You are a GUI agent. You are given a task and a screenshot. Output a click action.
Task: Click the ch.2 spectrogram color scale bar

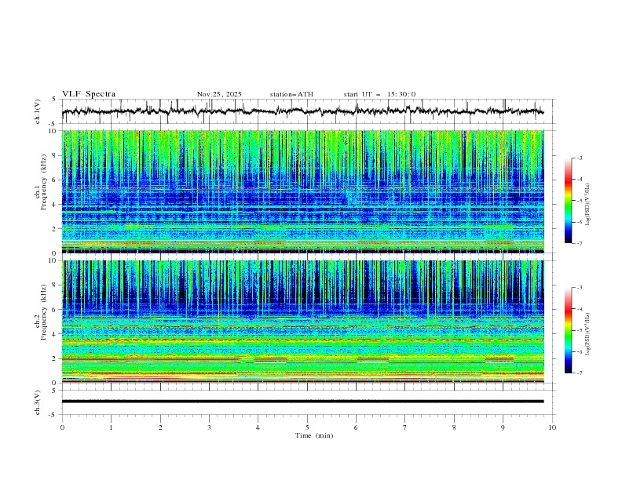coord(568,330)
